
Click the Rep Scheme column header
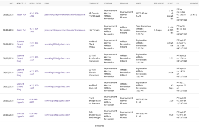pos(159,3)
